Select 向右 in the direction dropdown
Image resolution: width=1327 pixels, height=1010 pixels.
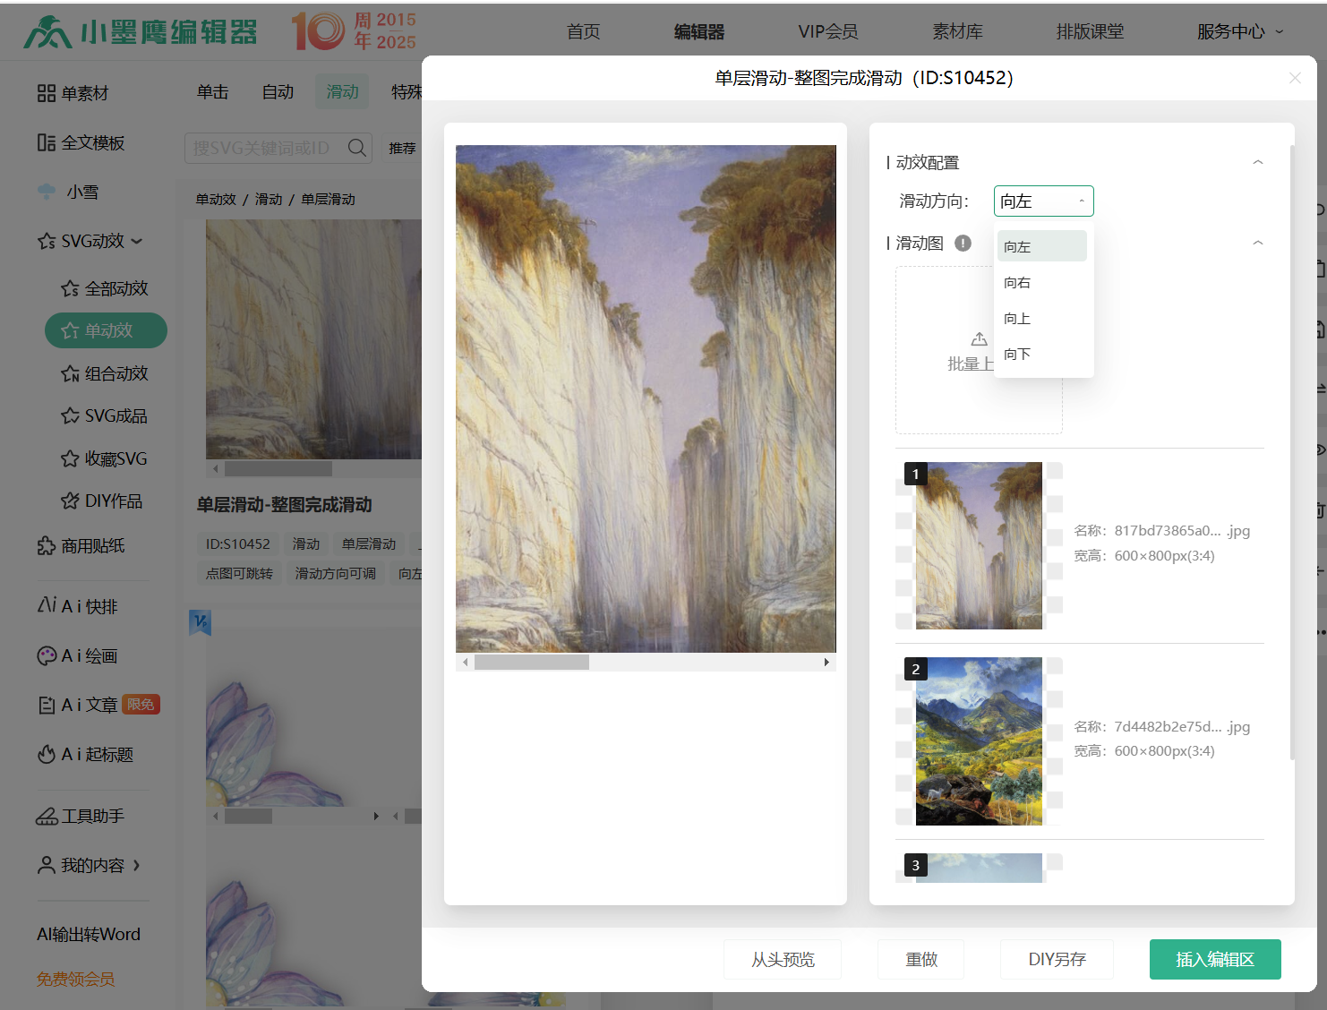pos(1017,283)
